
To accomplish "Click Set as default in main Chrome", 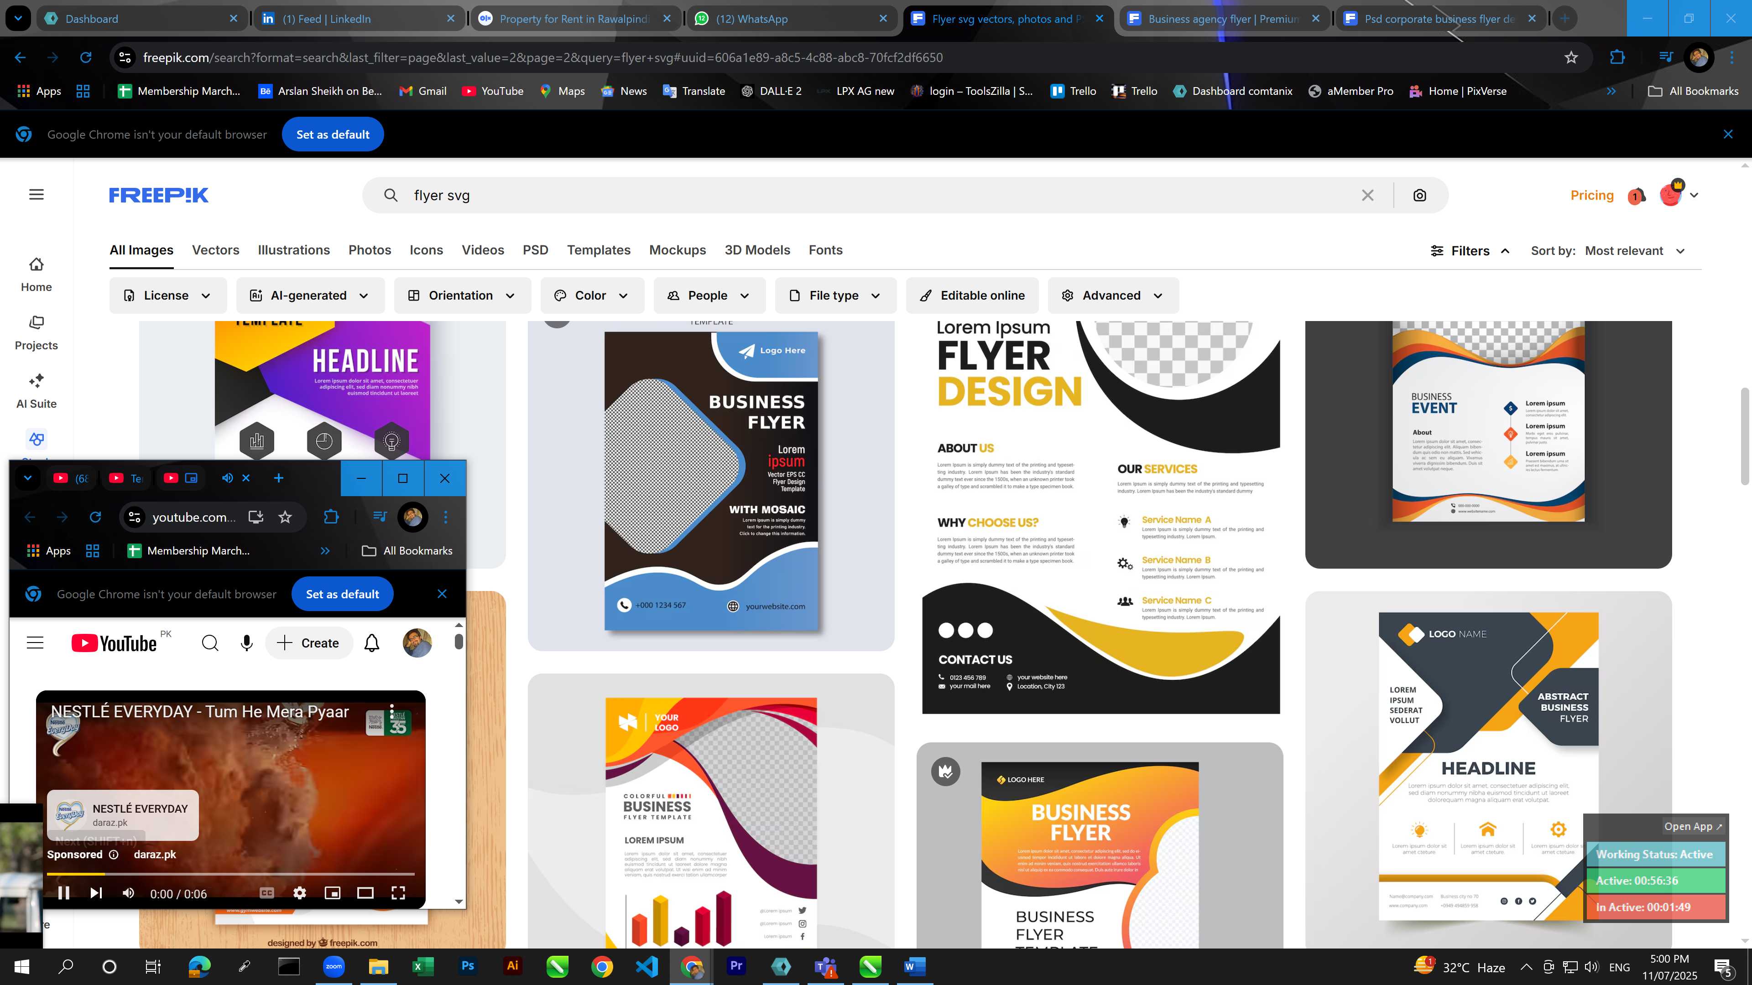I will click(x=333, y=135).
